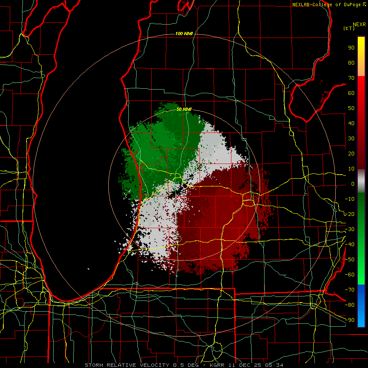Click the -70 scale value

point(350,290)
